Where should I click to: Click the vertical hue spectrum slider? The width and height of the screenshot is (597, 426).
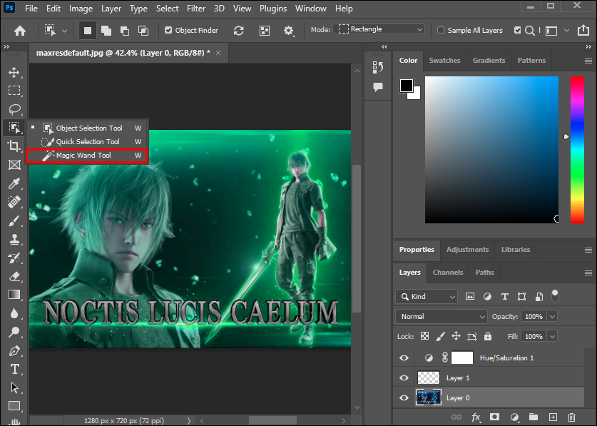click(576, 150)
